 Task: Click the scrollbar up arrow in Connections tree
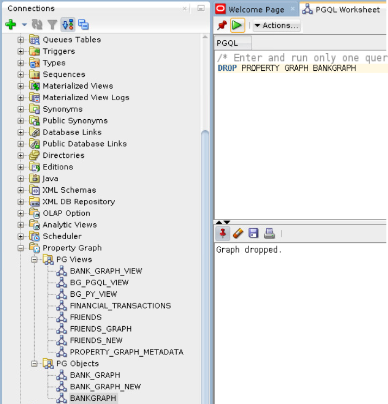(205, 37)
